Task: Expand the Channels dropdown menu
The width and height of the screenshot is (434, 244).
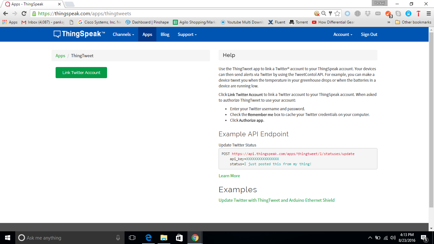Action: [x=123, y=34]
